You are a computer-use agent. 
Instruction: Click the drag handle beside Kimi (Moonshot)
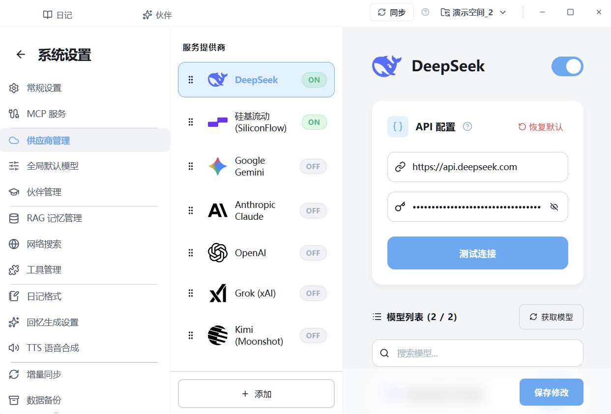point(191,336)
